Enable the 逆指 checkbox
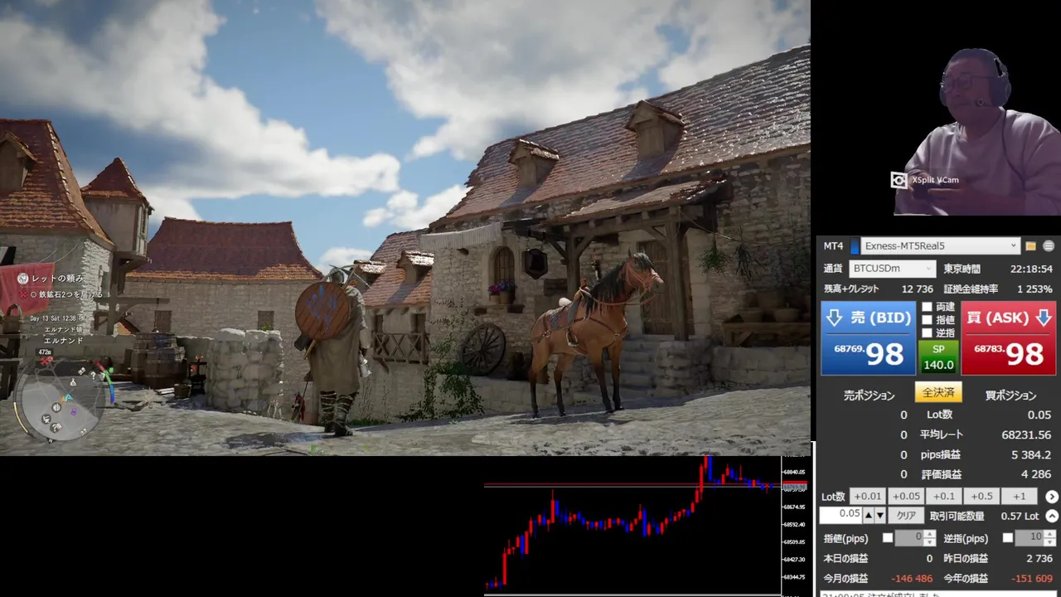This screenshot has width=1061, height=597. point(927,333)
